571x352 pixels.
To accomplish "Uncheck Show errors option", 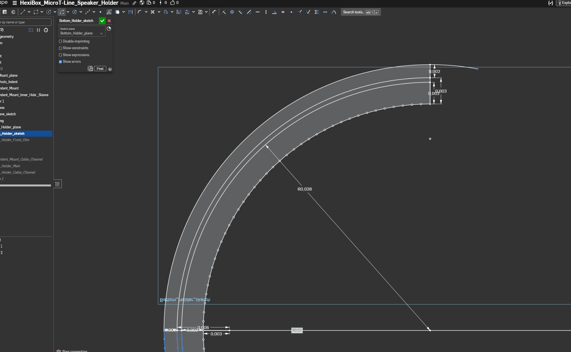I will pos(60,62).
